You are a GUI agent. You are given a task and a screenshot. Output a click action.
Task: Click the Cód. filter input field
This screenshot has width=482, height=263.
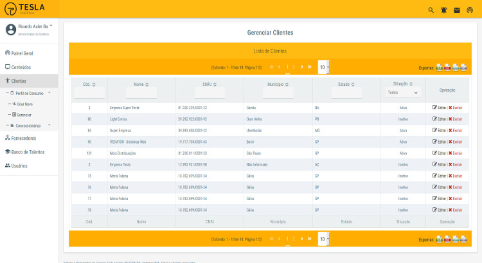click(x=89, y=92)
